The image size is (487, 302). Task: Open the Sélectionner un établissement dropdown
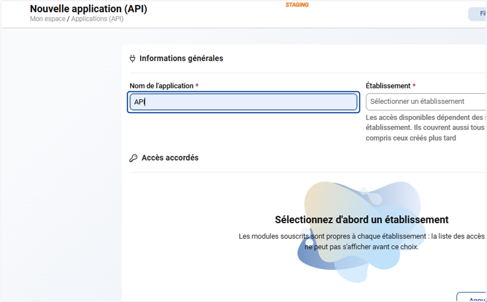pos(426,101)
